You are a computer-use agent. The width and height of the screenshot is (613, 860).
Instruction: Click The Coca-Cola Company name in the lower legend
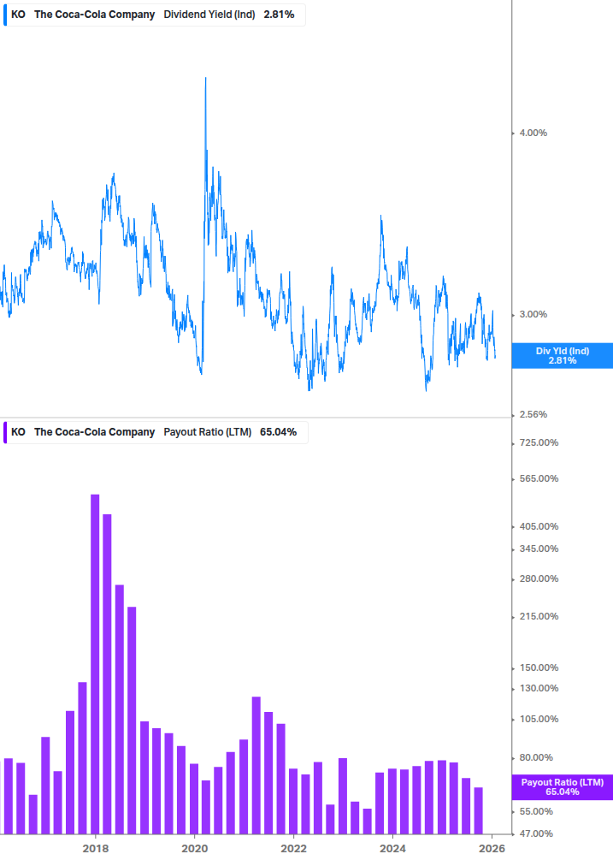click(x=94, y=432)
